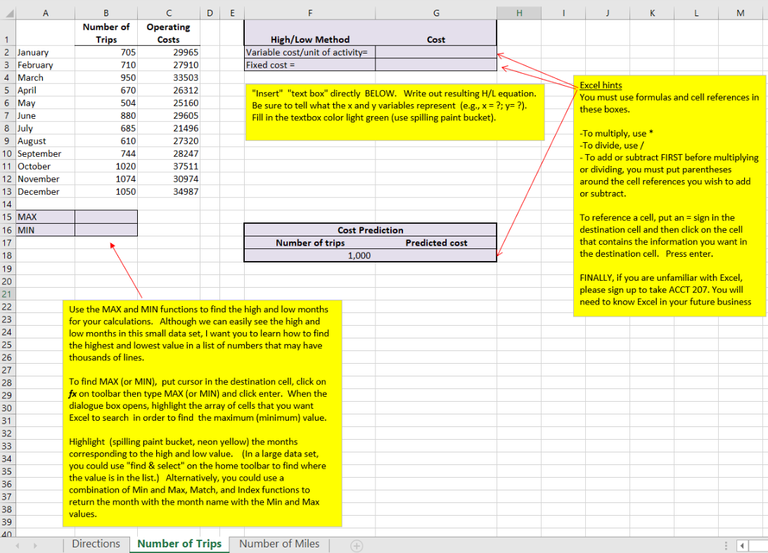
Task: Click the High/Low Method header cell
Action: [x=310, y=33]
